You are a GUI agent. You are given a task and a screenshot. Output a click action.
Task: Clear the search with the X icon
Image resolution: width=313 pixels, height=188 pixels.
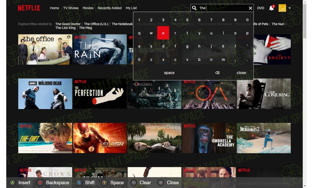point(250,8)
